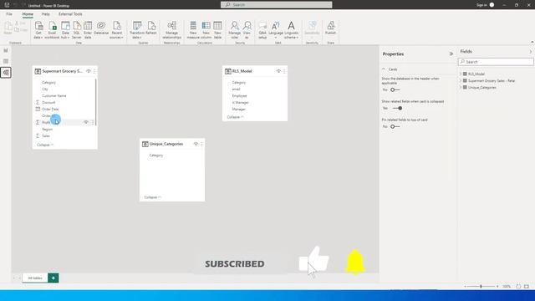Publish the report

[331, 28]
